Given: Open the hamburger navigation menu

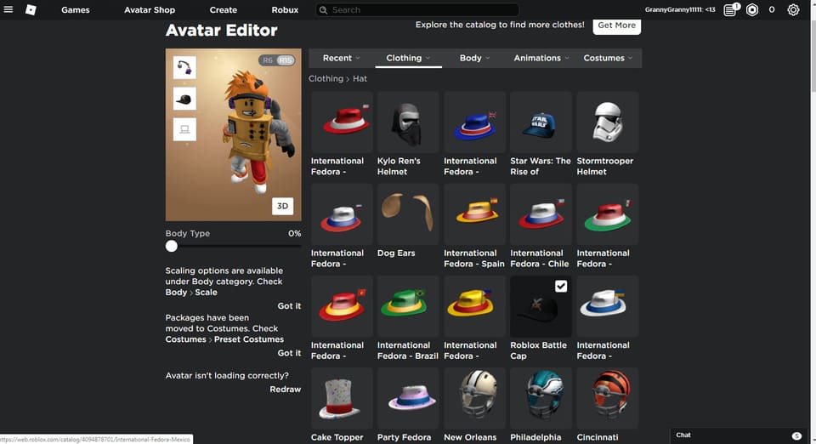Looking at the screenshot, I should [x=8, y=10].
